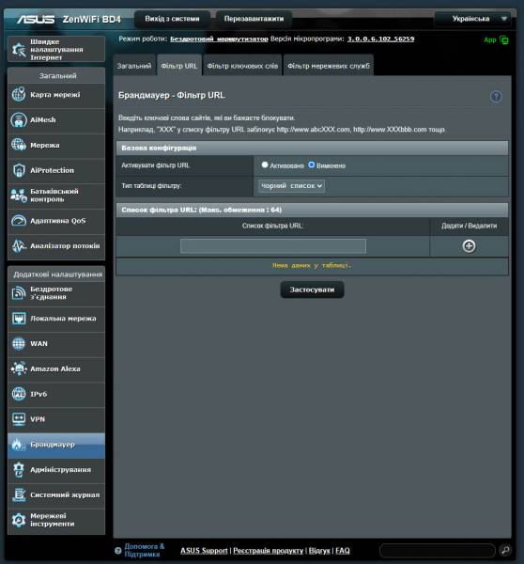Open the Реєстрація продукту link
The height and width of the screenshot is (564, 524).
tap(269, 550)
